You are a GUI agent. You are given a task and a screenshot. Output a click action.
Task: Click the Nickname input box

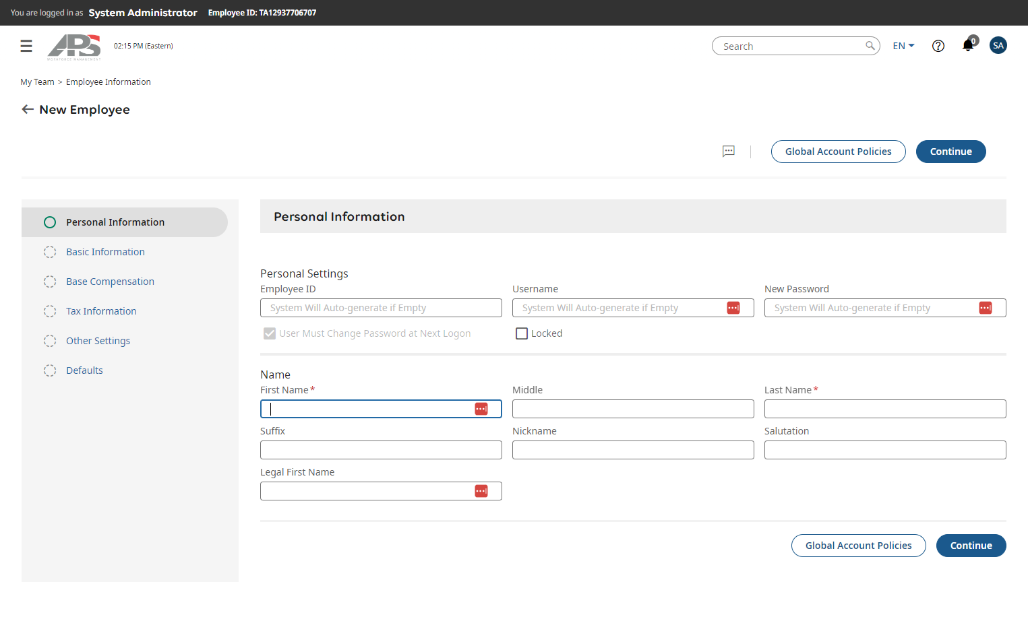633,450
